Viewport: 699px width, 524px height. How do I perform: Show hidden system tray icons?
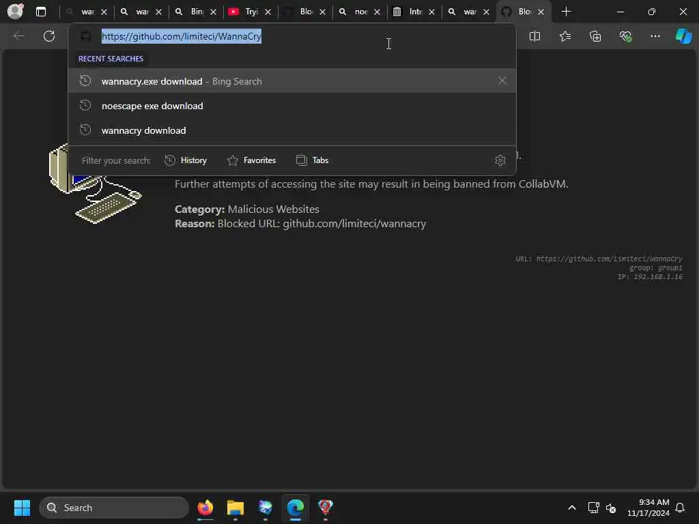click(x=572, y=508)
